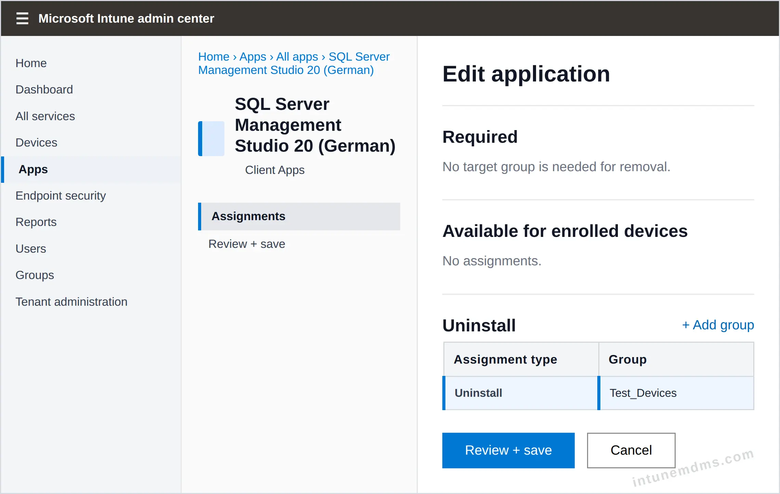Click the SQL Server Management Studio breadcrumb
The height and width of the screenshot is (494, 780).
click(x=294, y=63)
